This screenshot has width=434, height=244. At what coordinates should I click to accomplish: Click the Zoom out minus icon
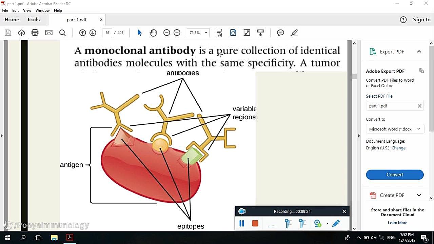[166, 33]
